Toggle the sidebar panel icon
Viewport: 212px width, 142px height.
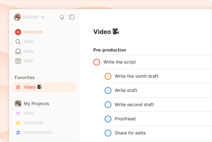pyautogui.click(x=71, y=17)
